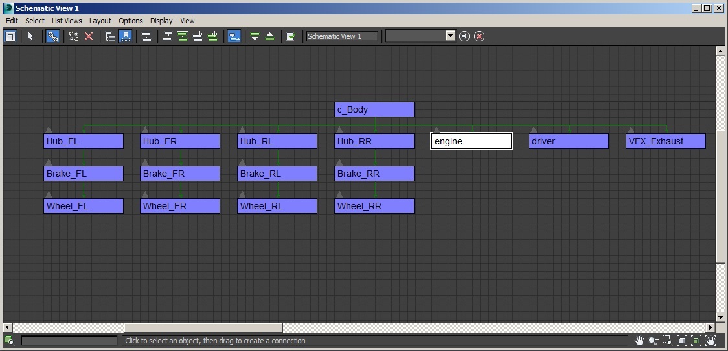Click the Go to Bookmark arrow button
This screenshot has height=351, width=728.
(x=464, y=36)
